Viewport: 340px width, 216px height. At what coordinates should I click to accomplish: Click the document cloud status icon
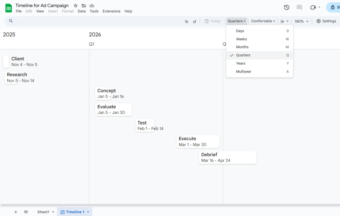click(x=91, y=5)
